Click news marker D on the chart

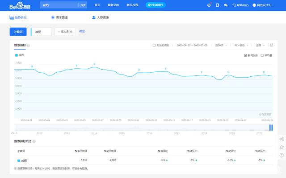tap(139, 70)
